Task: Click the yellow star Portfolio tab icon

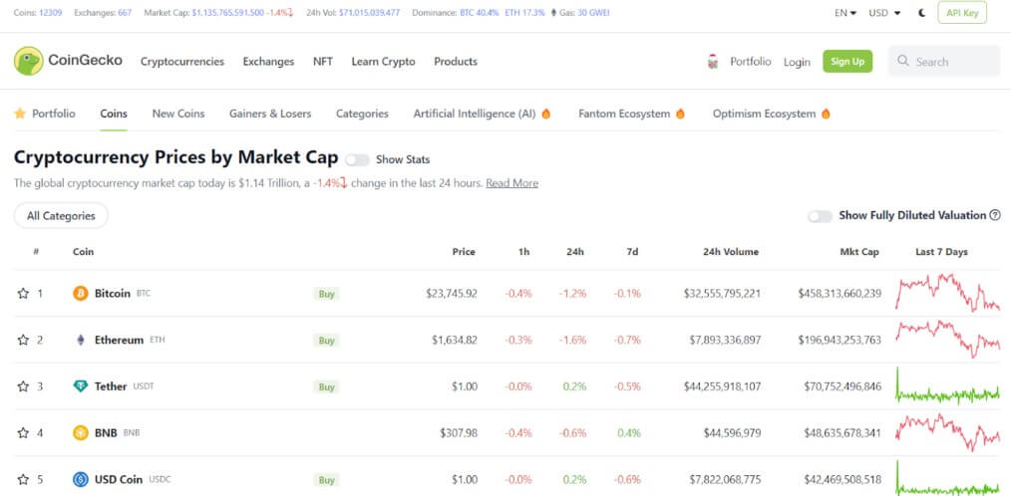Action: (x=20, y=114)
